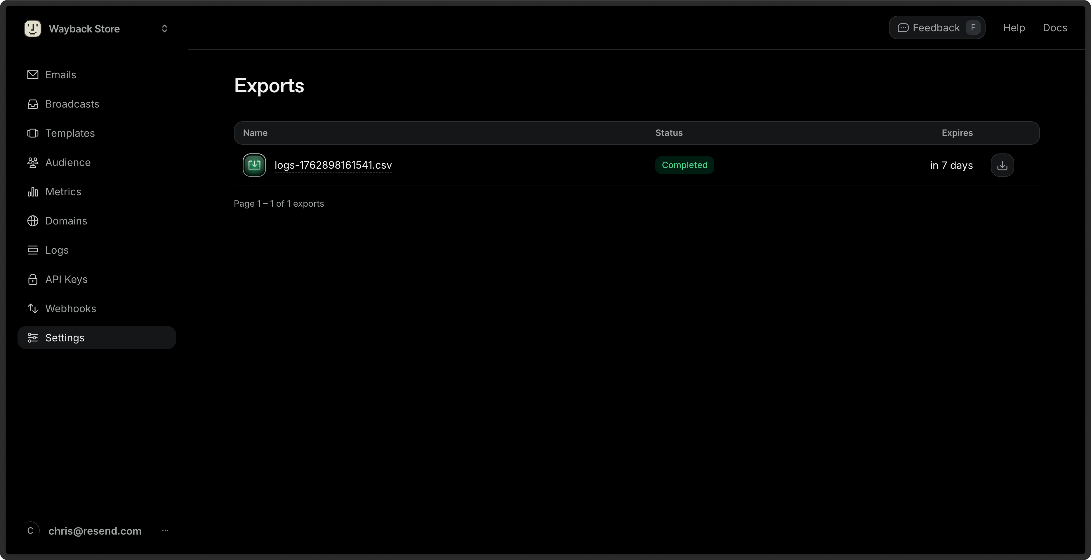Select the Domains globe icon
1091x560 pixels.
coord(33,221)
